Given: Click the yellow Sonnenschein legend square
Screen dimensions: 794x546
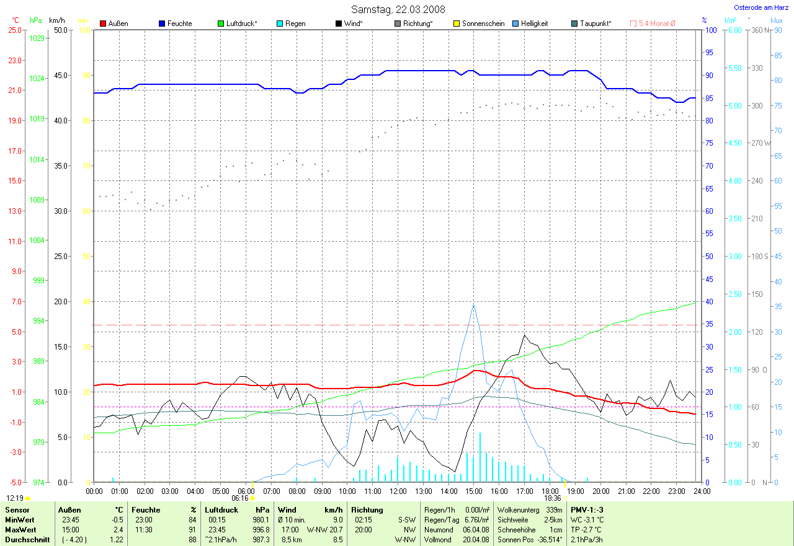Looking at the screenshot, I should (457, 24).
